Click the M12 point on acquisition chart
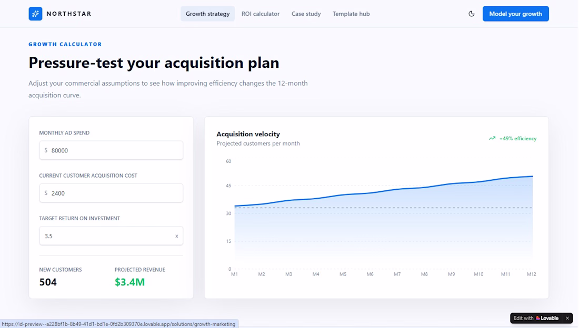This screenshot has width=579, height=328. tap(533, 177)
